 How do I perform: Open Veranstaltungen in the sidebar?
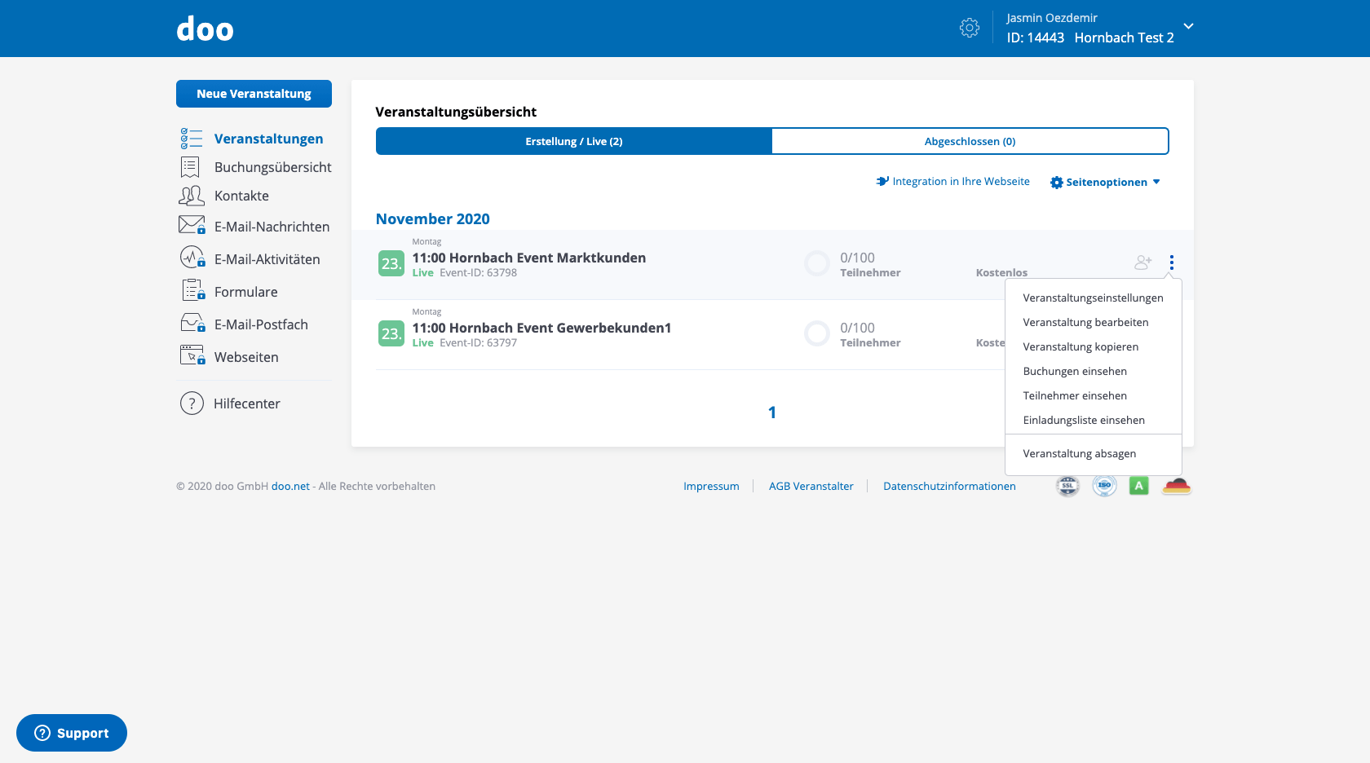268,139
